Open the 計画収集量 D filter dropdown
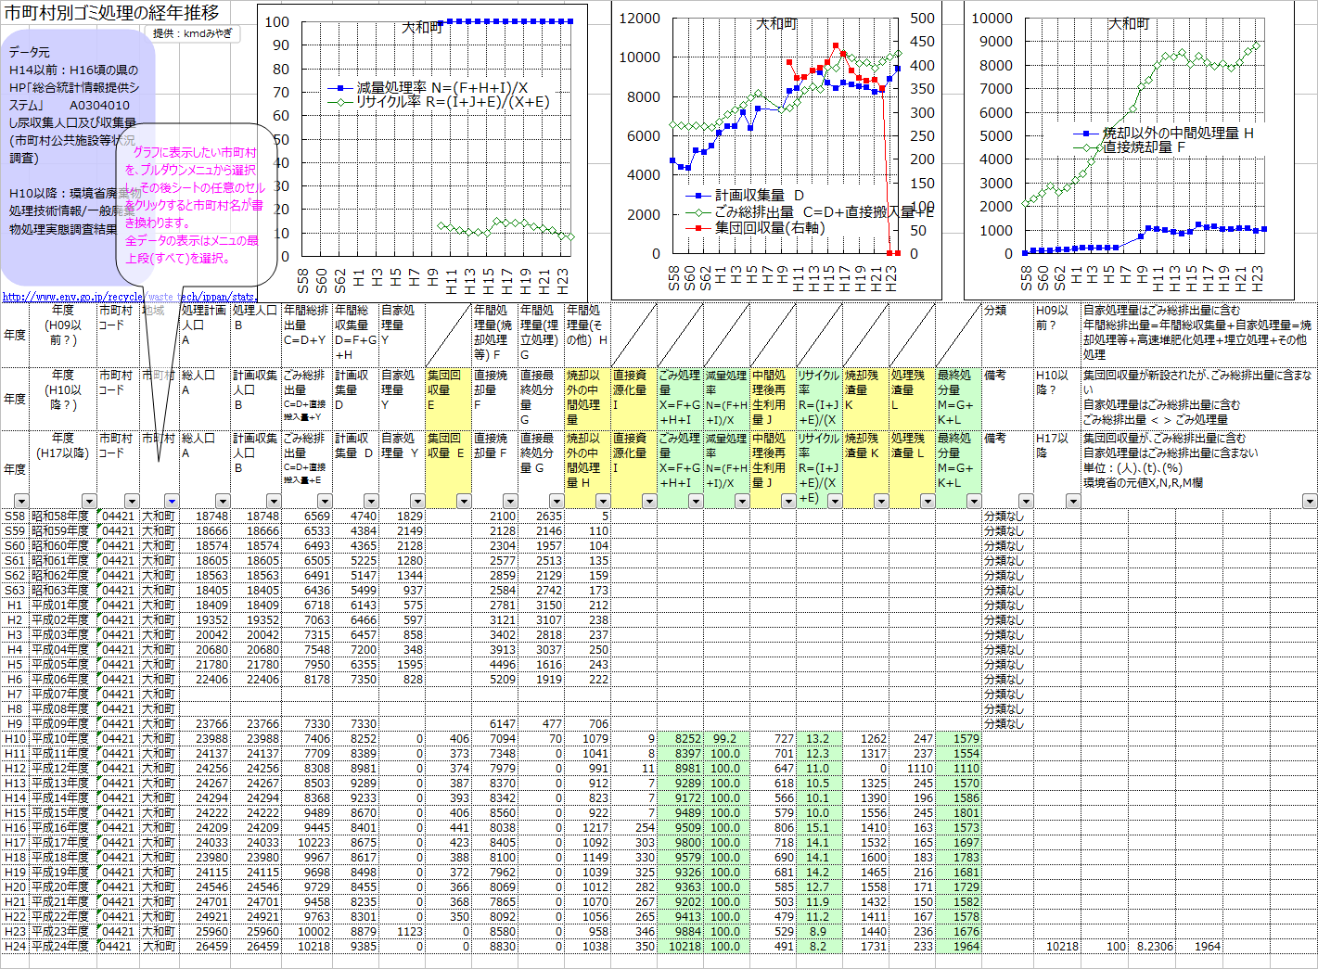The width and height of the screenshot is (1318, 969). [x=371, y=502]
